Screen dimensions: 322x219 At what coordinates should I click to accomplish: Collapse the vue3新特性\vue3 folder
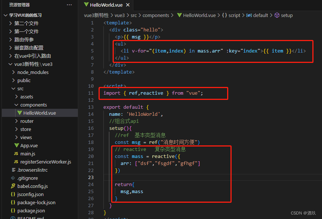[10, 64]
